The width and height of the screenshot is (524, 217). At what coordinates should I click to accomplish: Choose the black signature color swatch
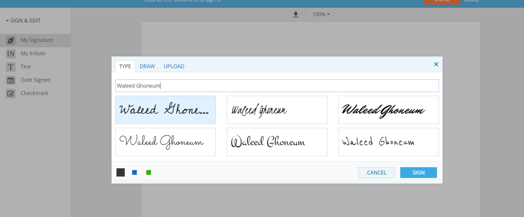[120, 172]
